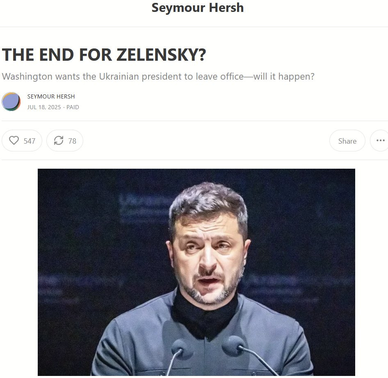Click the word Washington in the subtitle

point(27,76)
